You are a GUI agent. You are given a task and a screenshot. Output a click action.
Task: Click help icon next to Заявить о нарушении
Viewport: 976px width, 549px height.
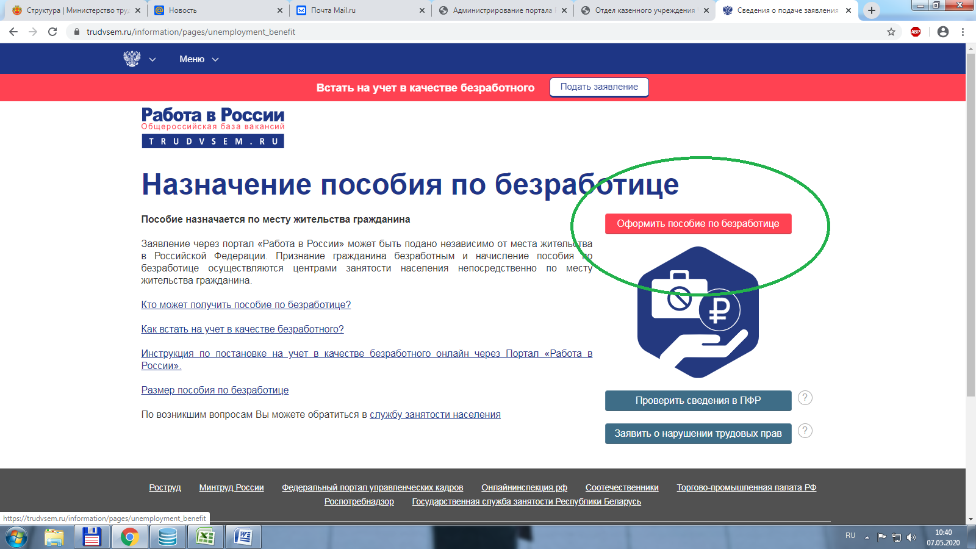click(805, 431)
